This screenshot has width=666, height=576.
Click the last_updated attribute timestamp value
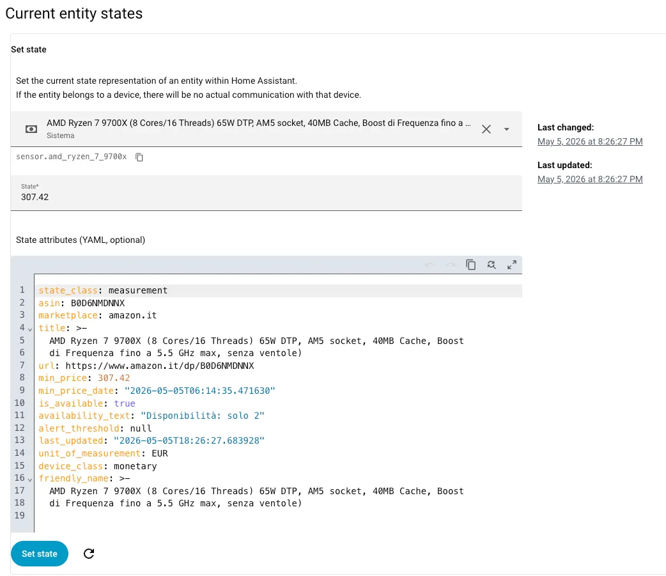189,441
